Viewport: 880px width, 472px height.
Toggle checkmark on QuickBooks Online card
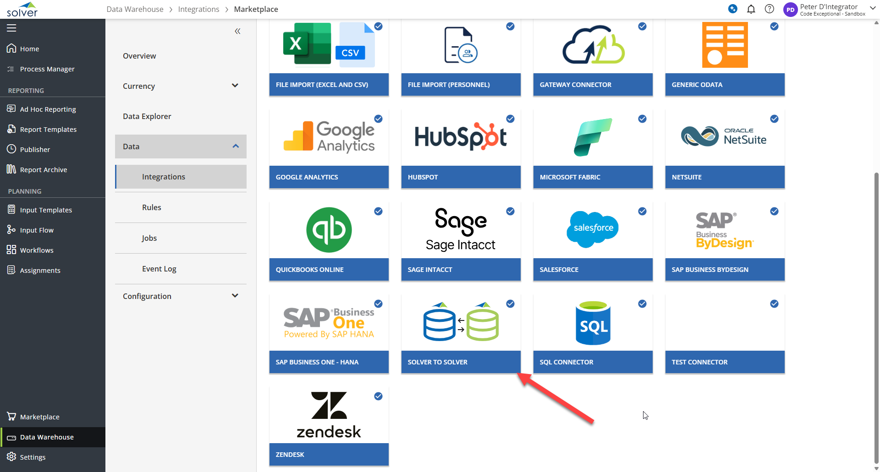pos(378,212)
